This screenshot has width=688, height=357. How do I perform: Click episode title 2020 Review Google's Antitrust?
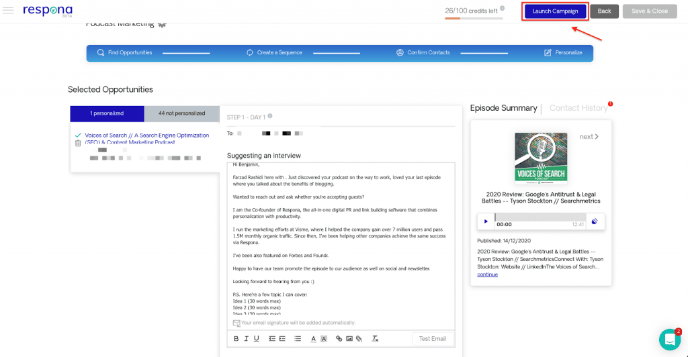pyautogui.click(x=541, y=197)
